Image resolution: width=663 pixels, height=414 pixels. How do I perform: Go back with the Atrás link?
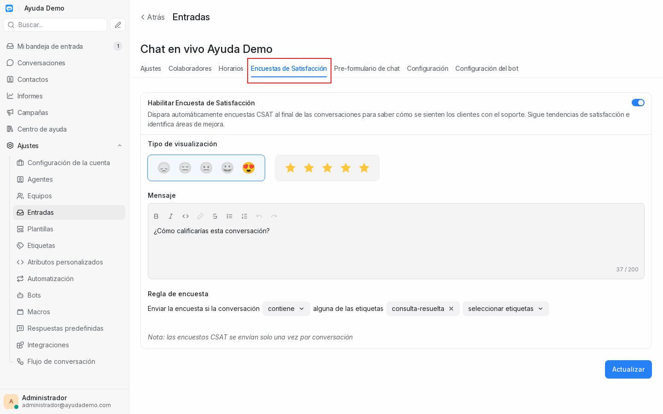pos(152,17)
